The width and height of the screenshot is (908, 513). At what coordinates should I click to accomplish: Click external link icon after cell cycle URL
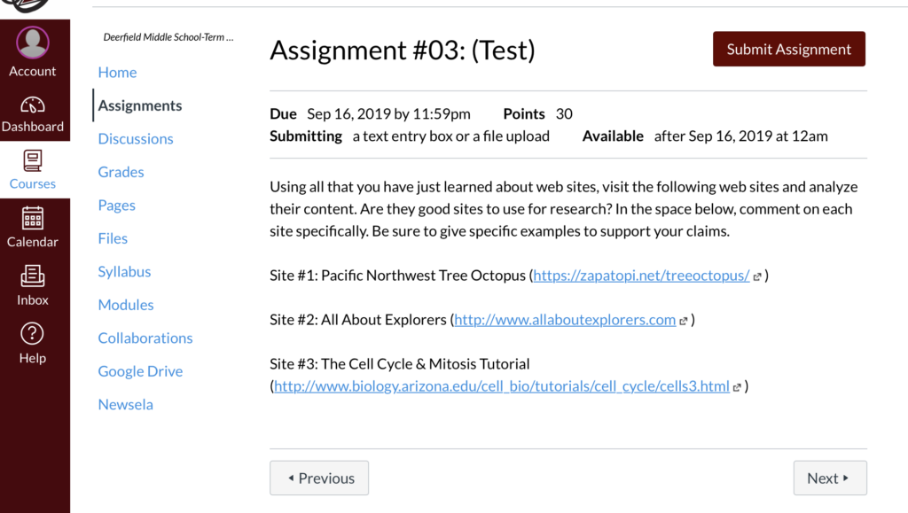click(737, 386)
